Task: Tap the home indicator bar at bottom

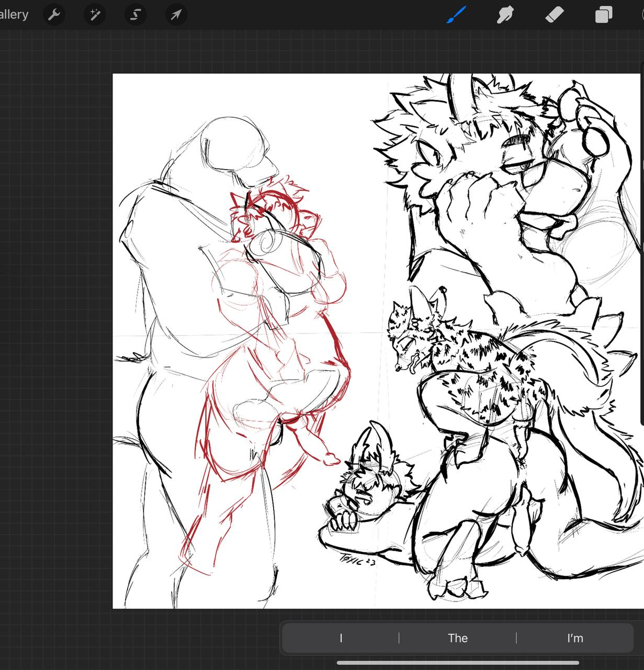Action: pyautogui.click(x=457, y=663)
